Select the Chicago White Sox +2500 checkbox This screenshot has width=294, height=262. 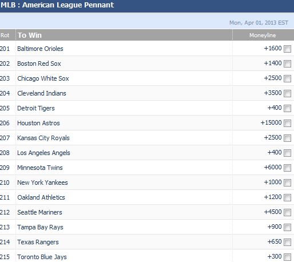[287, 78]
